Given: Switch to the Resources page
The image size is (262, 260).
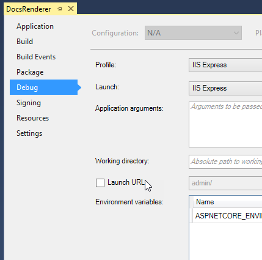Looking at the screenshot, I should pyautogui.click(x=32, y=118).
